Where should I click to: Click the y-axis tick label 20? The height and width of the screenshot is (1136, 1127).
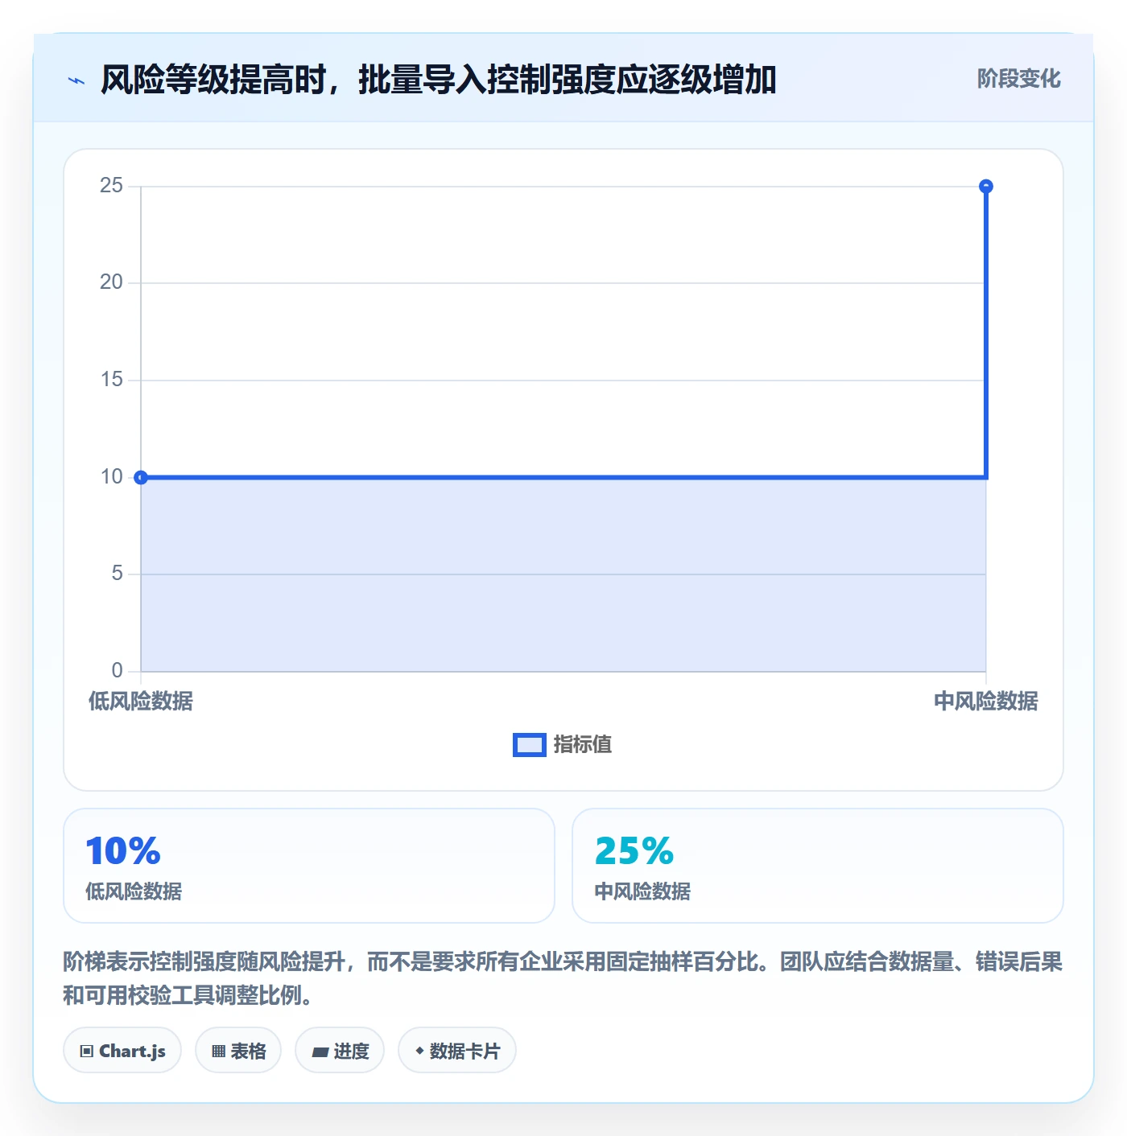(111, 282)
